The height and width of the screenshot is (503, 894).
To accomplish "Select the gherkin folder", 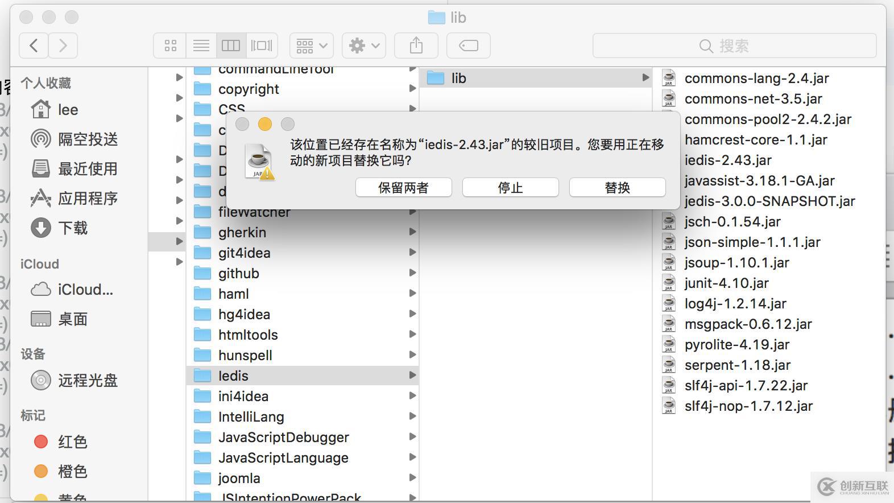I will [x=303, y=233].
